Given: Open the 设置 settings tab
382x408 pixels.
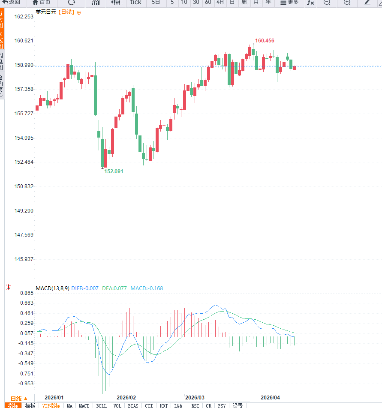Looking at the screenshot, I should 238,405.
